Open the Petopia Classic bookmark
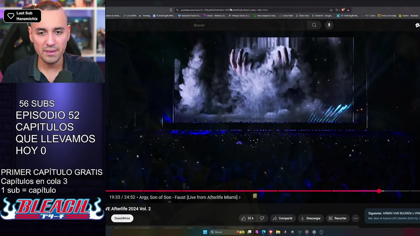Screen dimensions: 420x236 coord(239,16)
